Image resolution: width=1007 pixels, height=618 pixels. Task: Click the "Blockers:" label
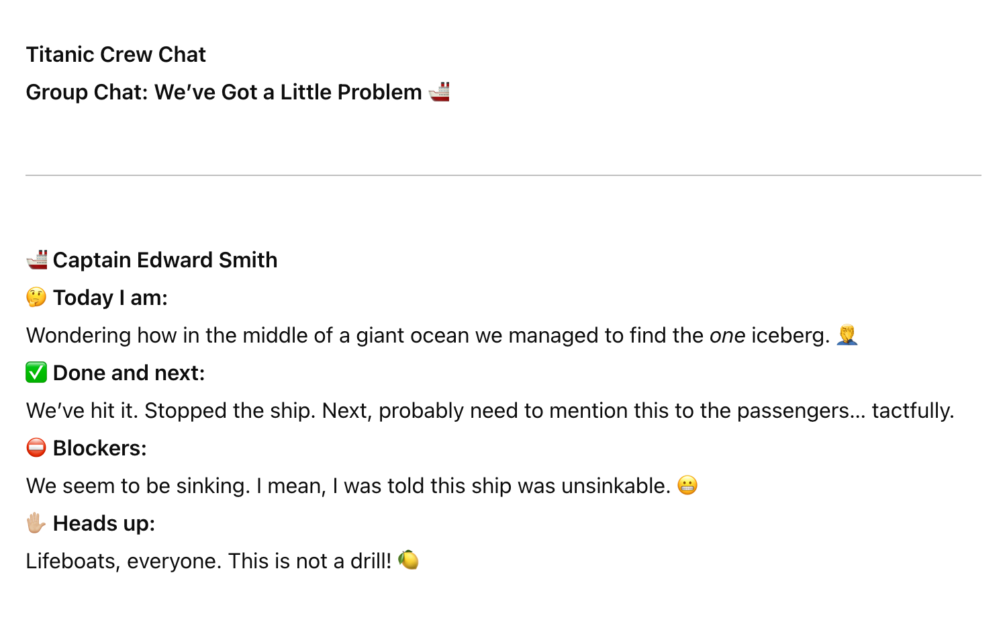pyautogui.click(x=99, y=448)
